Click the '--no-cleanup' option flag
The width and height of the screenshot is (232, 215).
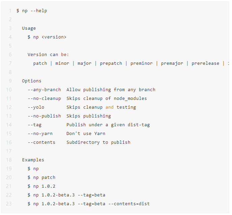44,99
